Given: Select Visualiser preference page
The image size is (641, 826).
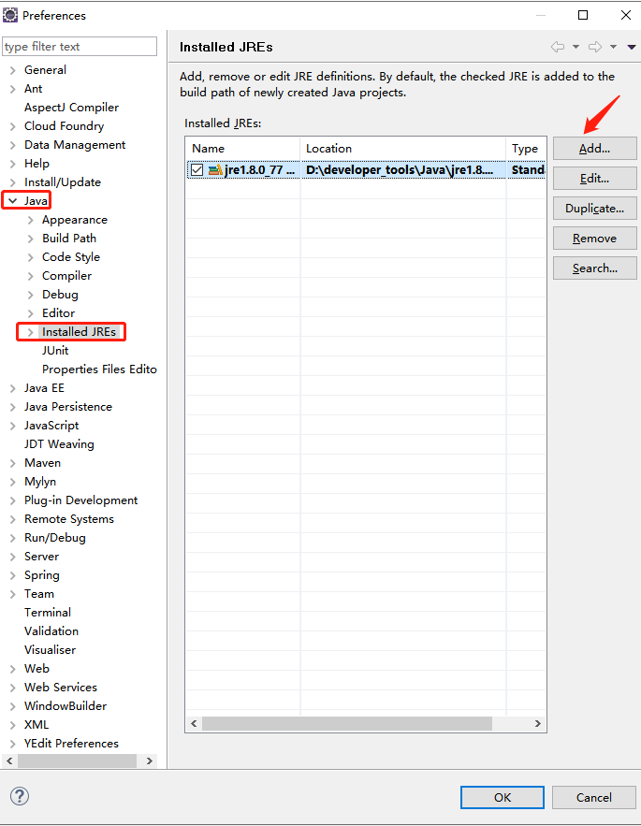Looking at the screenshot, I should pos(51,650).
